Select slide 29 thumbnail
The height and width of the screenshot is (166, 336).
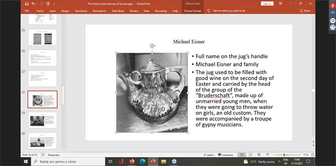point(42,120)
